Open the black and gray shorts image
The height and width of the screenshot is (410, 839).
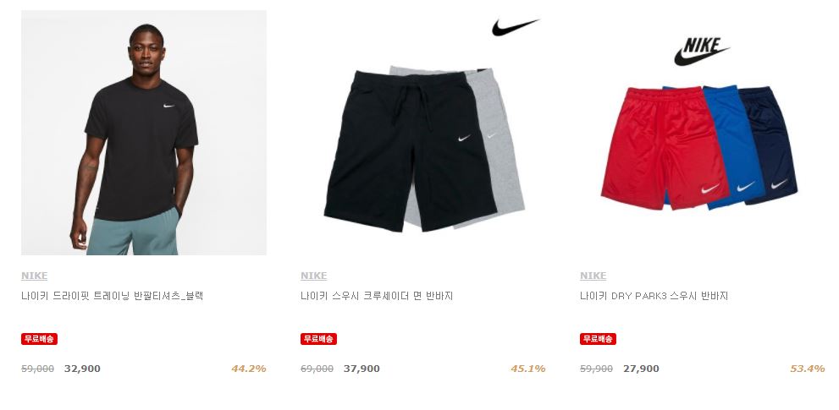click(x=422, y=133)
